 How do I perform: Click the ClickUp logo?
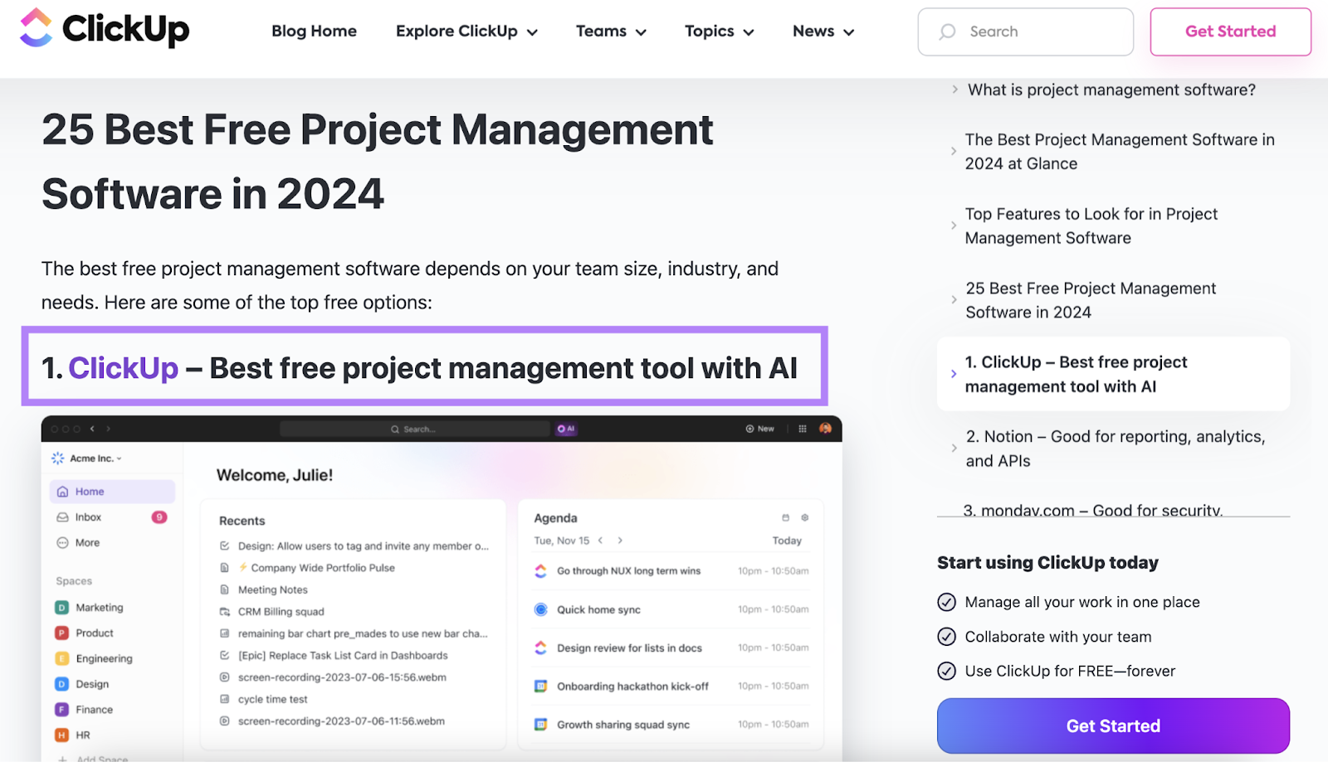[103, 31]
